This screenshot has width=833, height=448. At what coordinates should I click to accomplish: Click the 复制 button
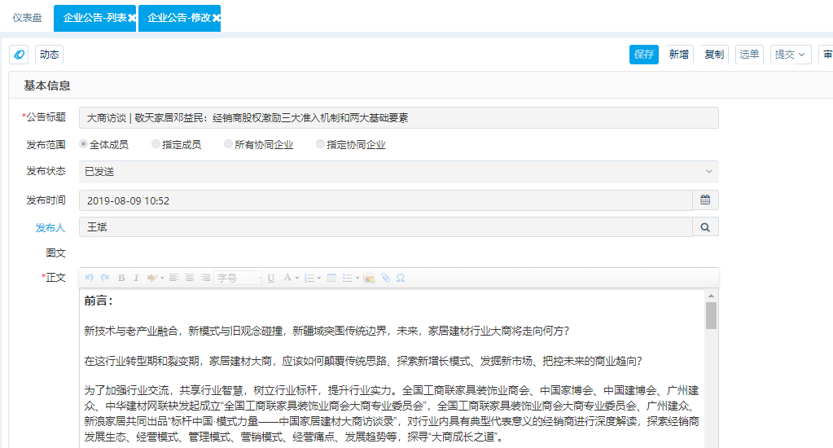pos(714,55)
